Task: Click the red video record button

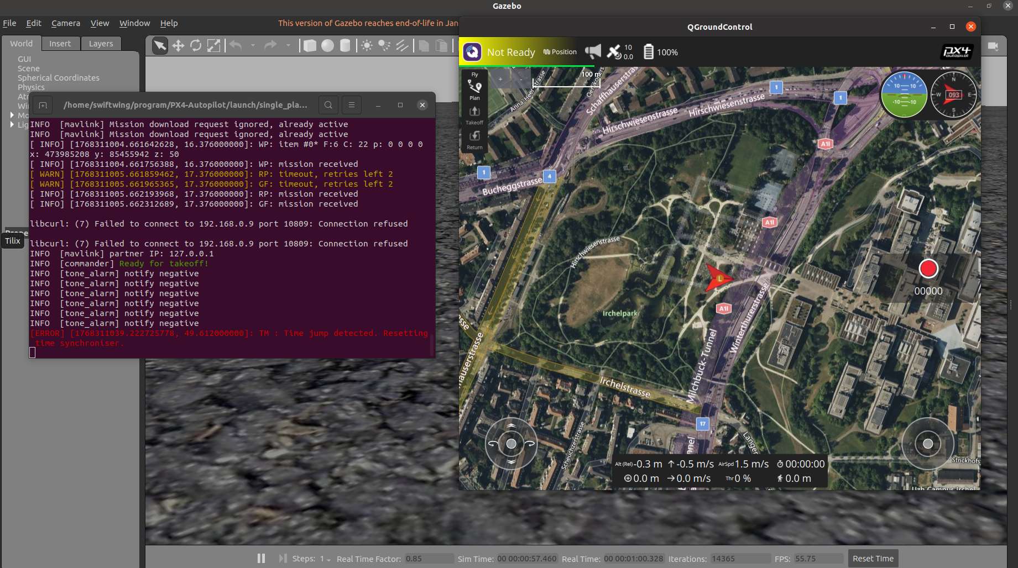Action: click(928, 269)
